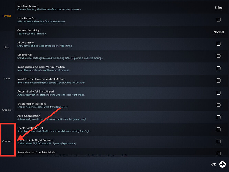Viewport: 229px width, 172px height.
Task: Enable Helper Messages checkbox
Action: [218, 105]
